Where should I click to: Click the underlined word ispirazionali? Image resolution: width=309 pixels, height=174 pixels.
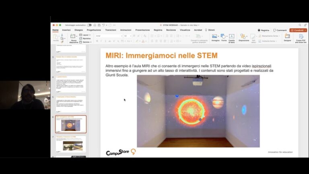tap(262, 66)
